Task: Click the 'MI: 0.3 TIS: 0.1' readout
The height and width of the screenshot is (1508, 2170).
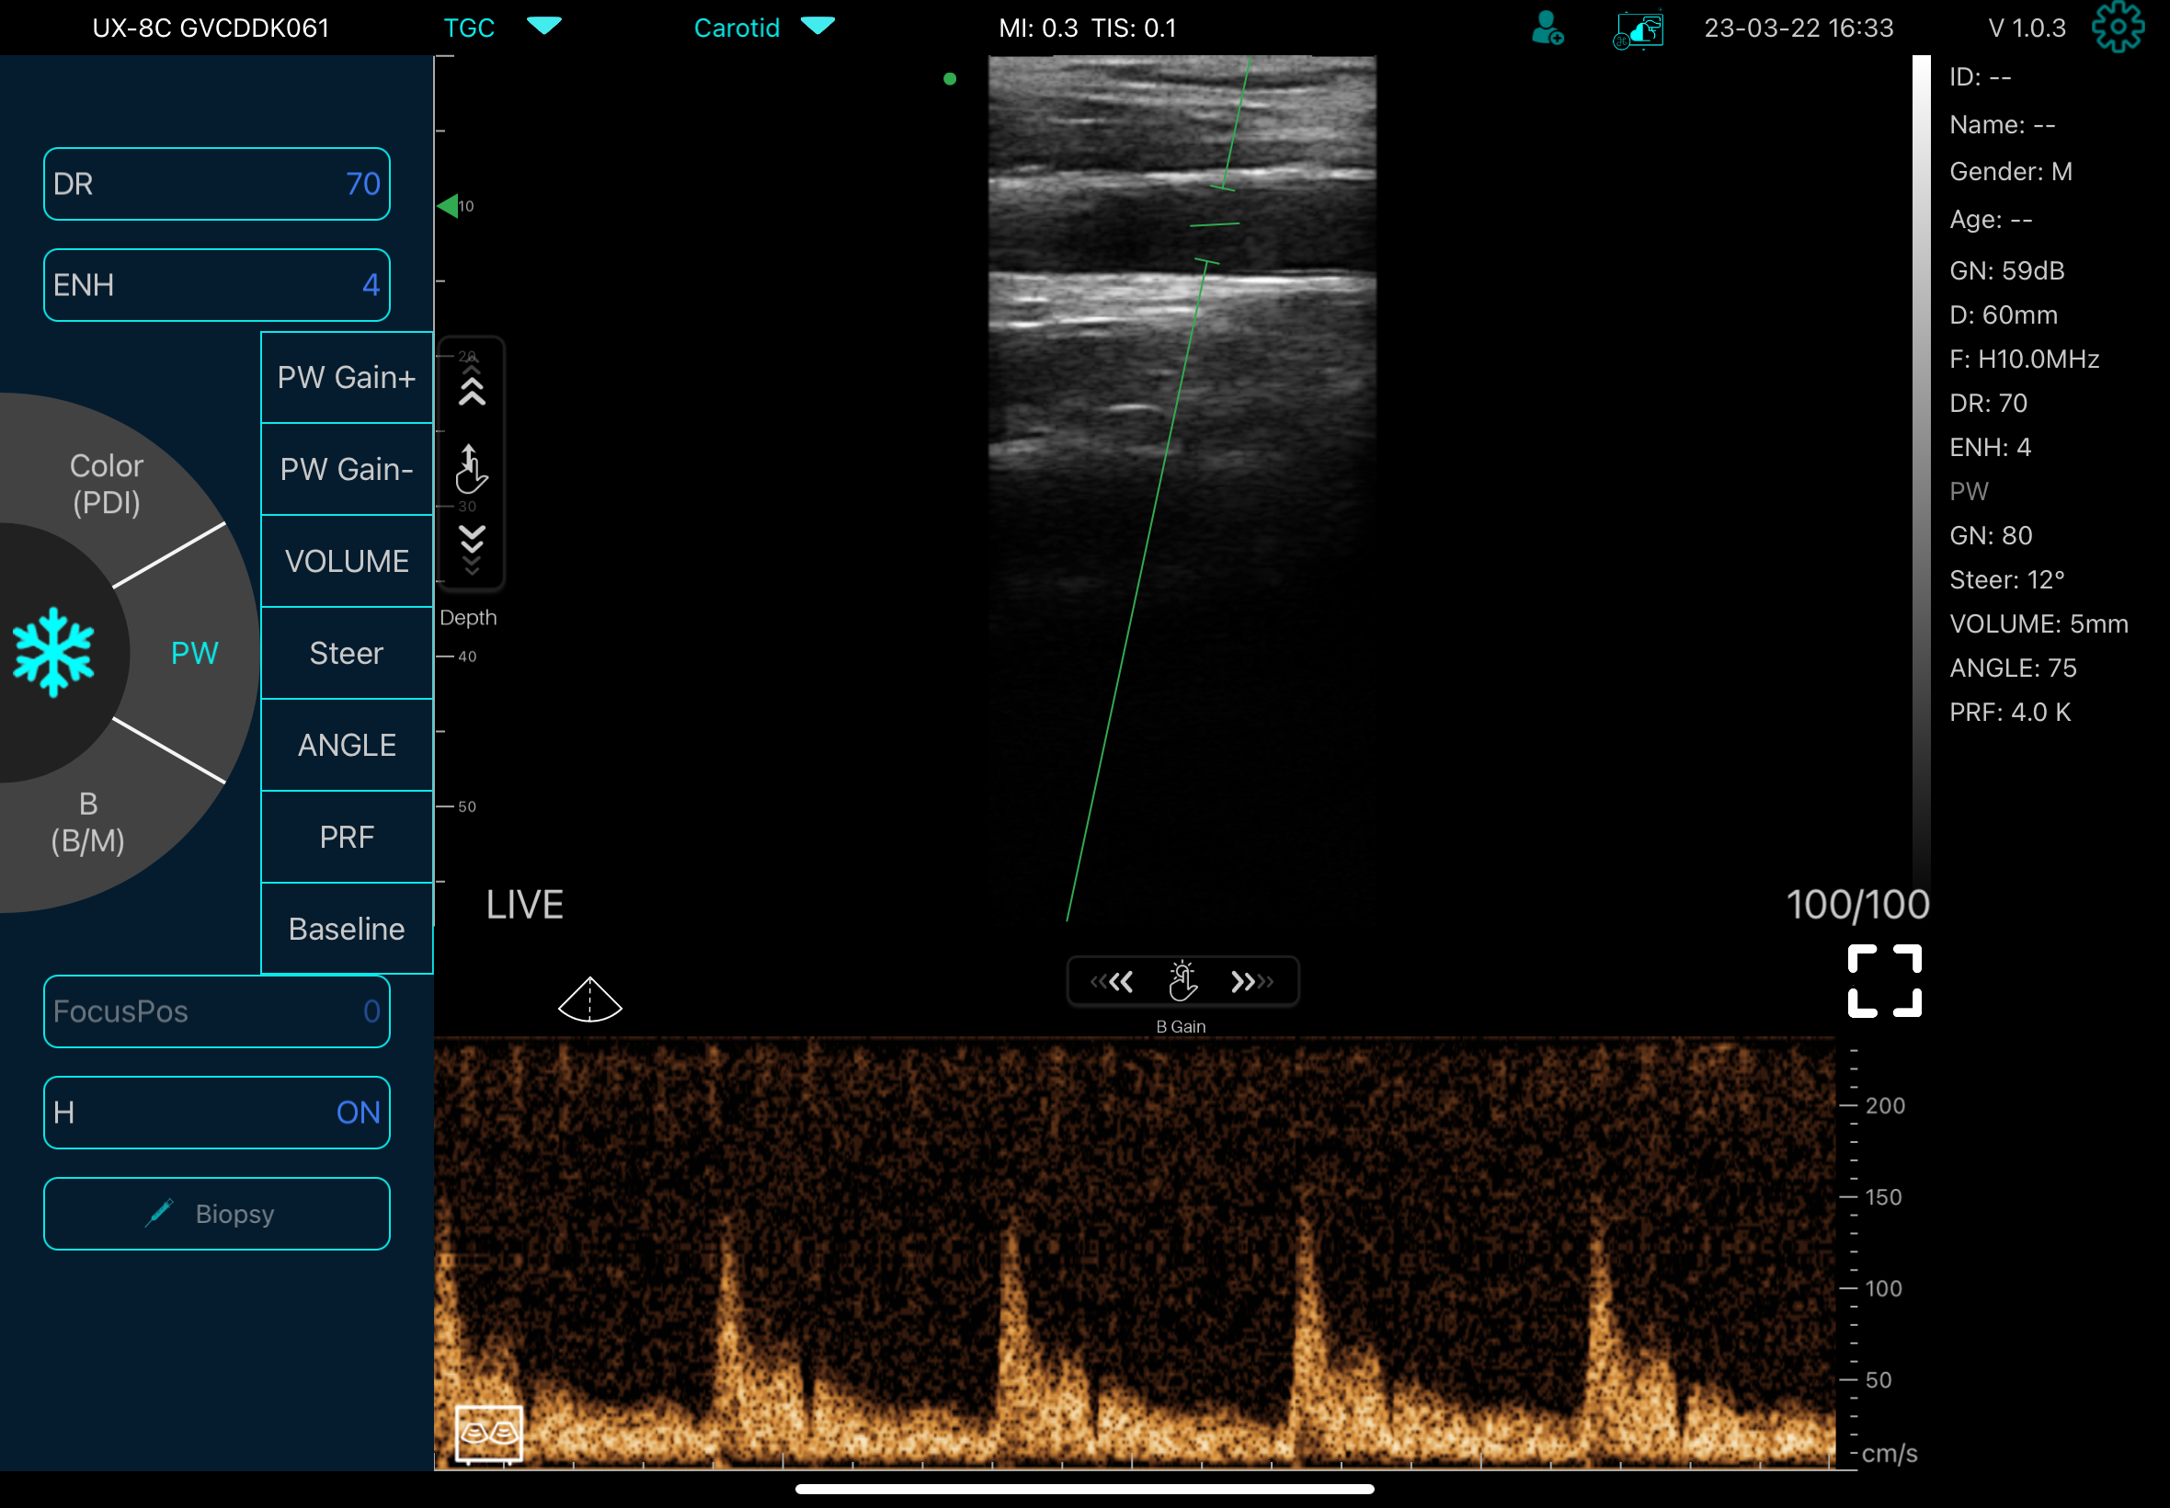Action: (1088, 29)
